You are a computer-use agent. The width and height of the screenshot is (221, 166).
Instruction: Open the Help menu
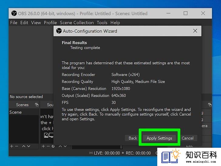[x=115, y=22]
